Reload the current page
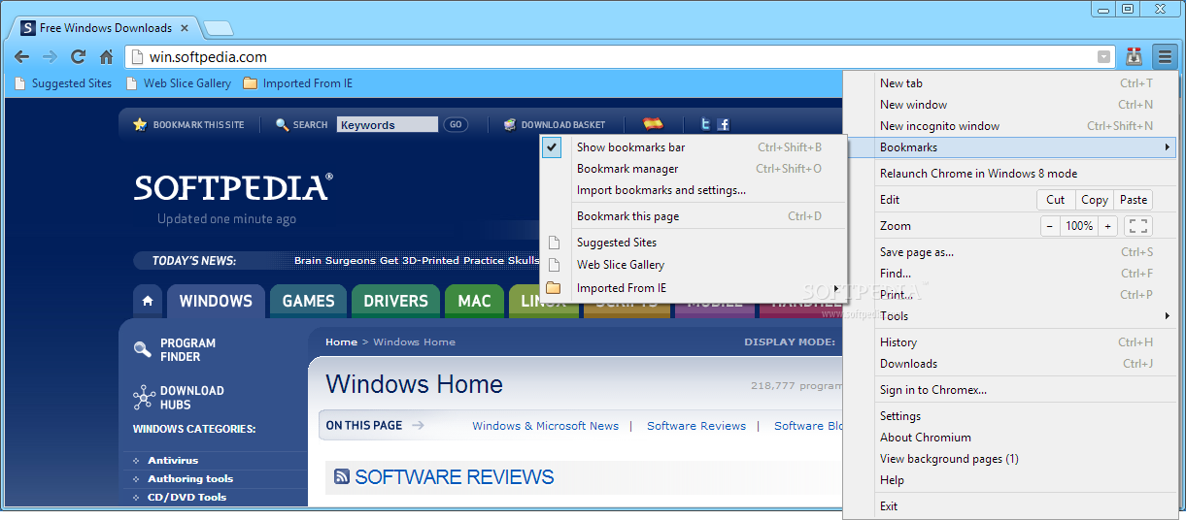 coord(78,56)
